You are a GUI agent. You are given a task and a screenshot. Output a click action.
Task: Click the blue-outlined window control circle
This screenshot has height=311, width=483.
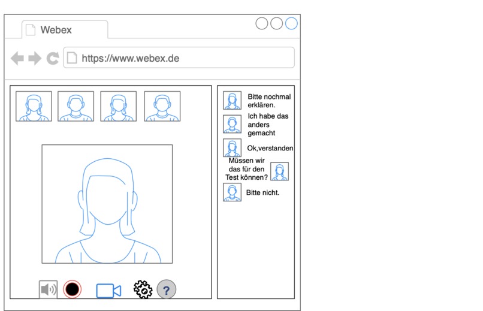[x=291, y=23]
